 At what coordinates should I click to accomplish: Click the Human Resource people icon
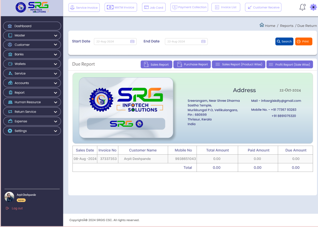(x=10, y=102)
